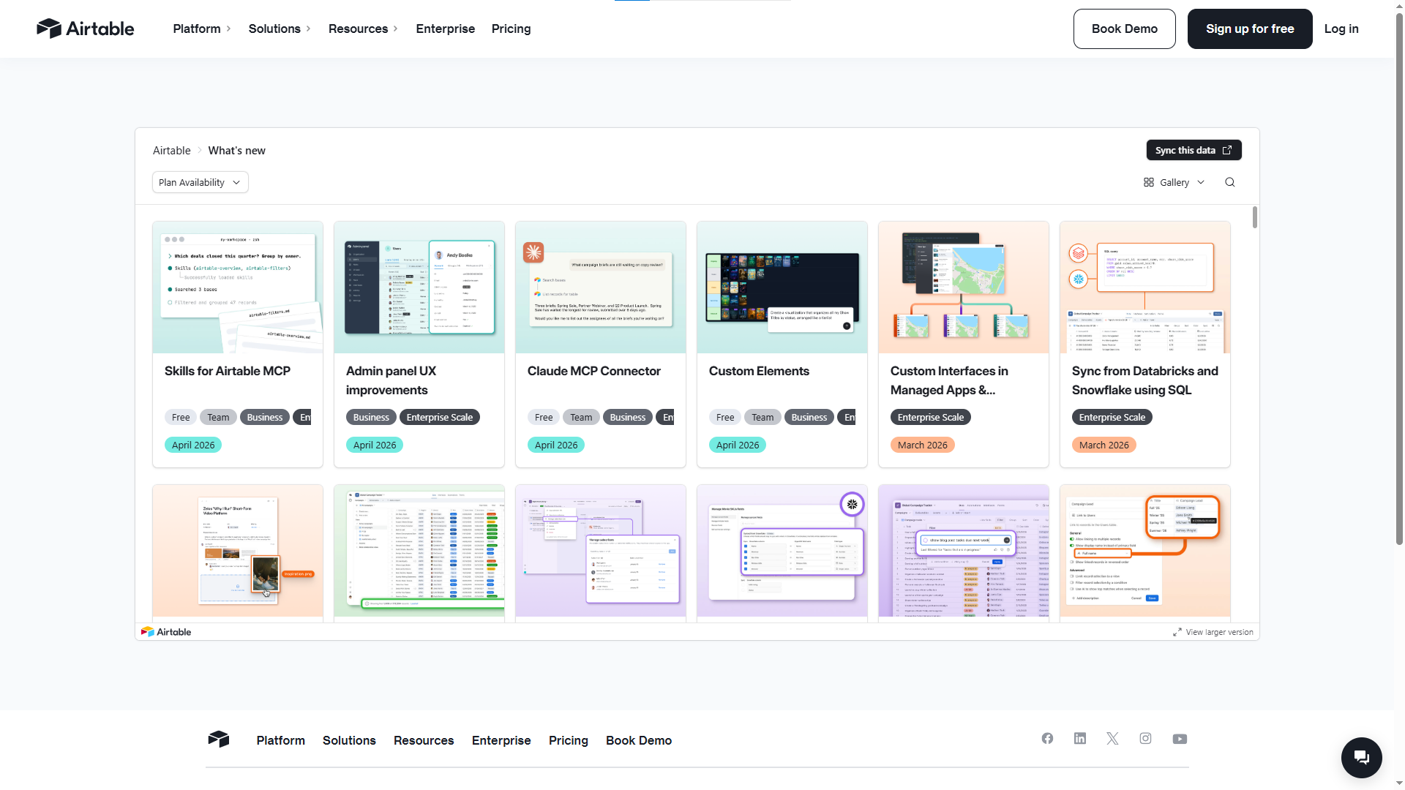Click the Skills for Airtable MCP title
Image resolution: width=1405 pixels, height=790 pixels.
pos(227,371)
